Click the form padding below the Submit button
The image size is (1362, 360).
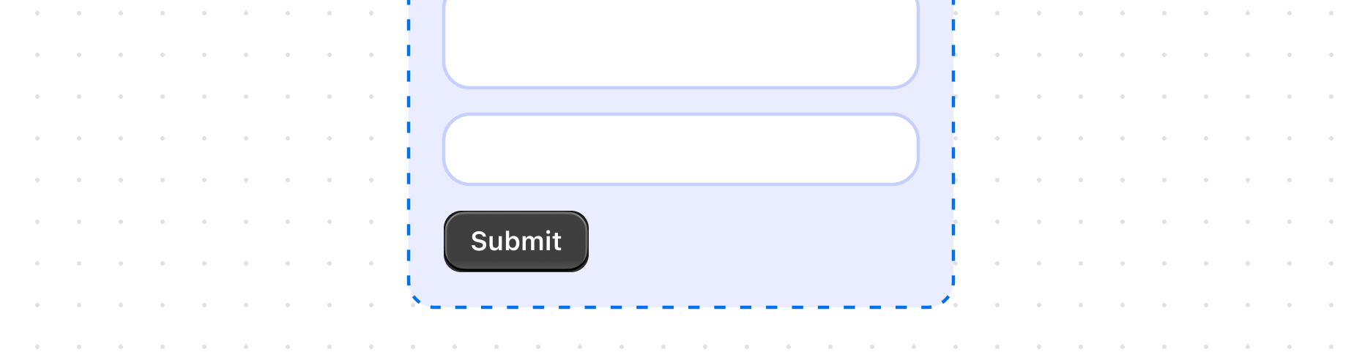click(516, 288)
